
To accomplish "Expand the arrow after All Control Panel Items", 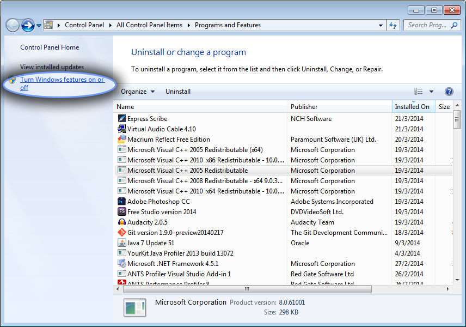I will pyautogui.click(x=189, y=25).
